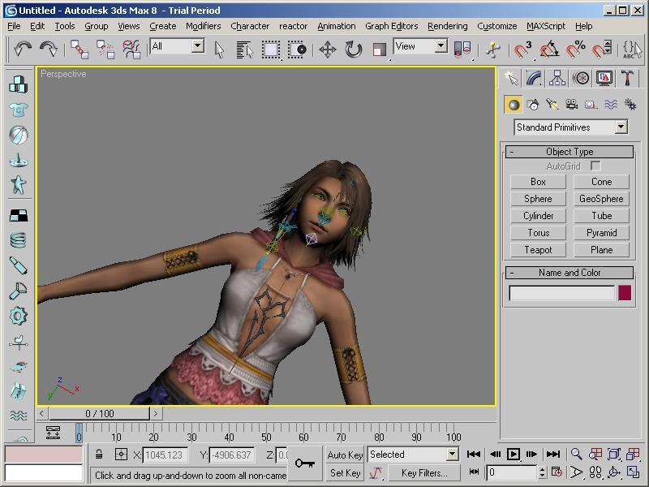
Task: Toggle Auto Key animation mode
Action: pos(345,455)
